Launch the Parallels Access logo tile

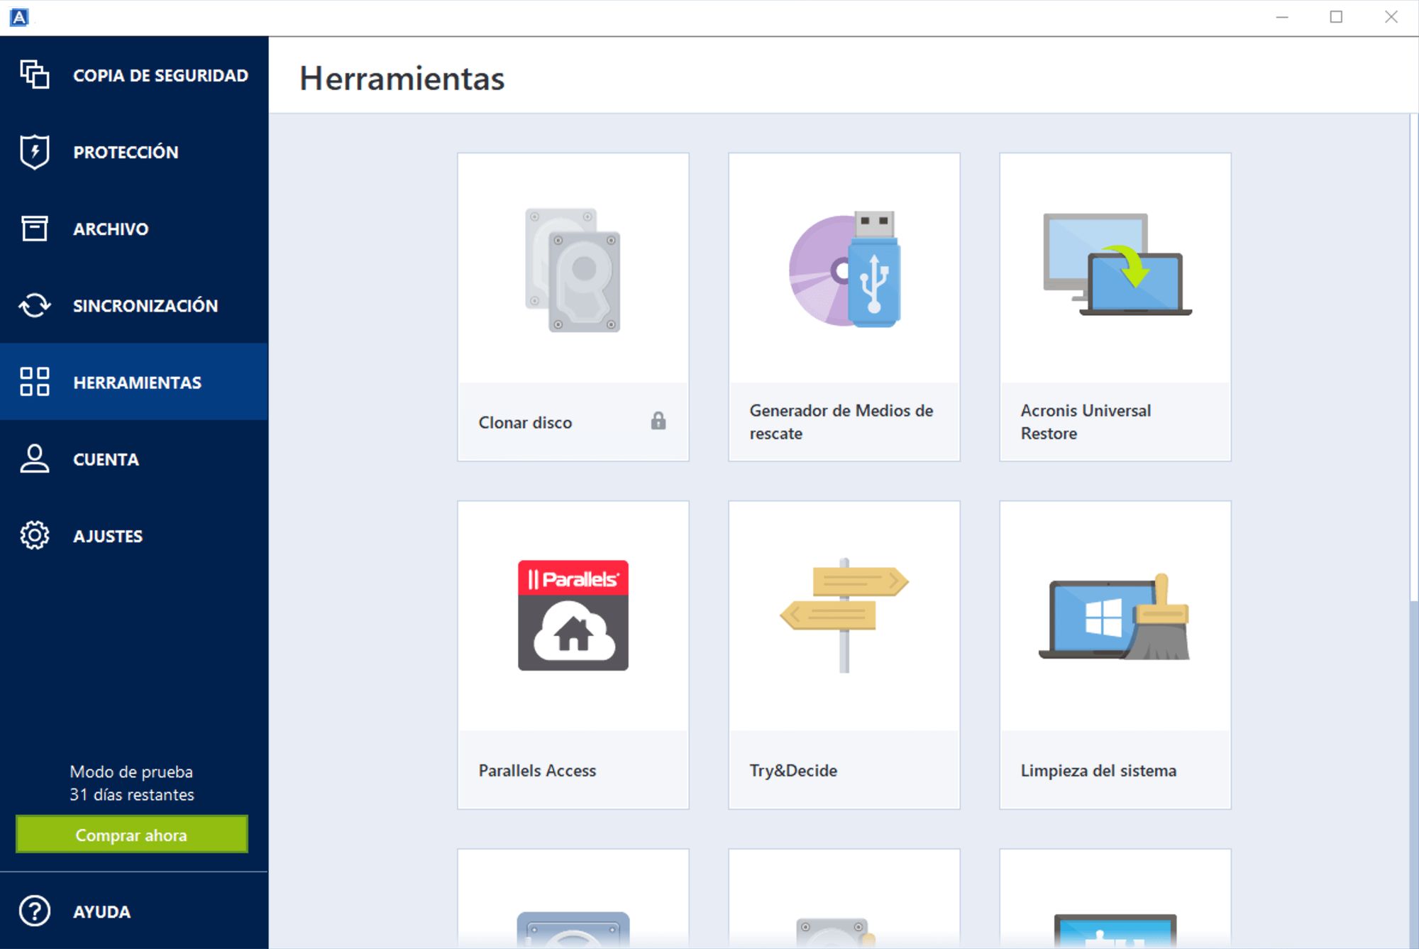click(573, 615)
